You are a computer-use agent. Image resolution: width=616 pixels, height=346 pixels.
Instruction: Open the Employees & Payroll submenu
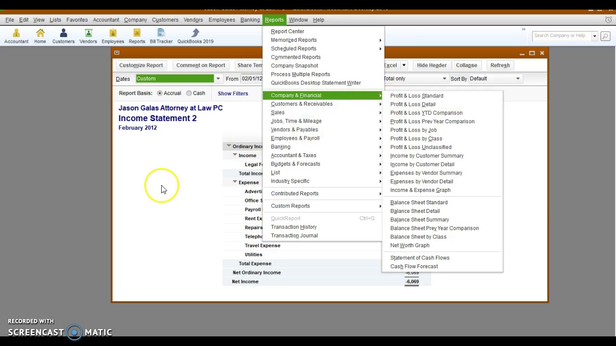(323, 138)
